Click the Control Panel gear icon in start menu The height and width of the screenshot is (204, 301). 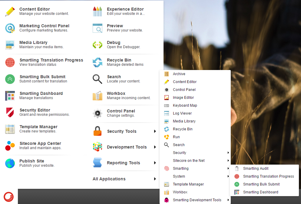pyautogui.click(x=97, y=113)
